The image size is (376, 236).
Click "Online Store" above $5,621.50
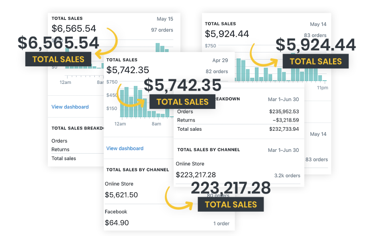click(119, 184)
